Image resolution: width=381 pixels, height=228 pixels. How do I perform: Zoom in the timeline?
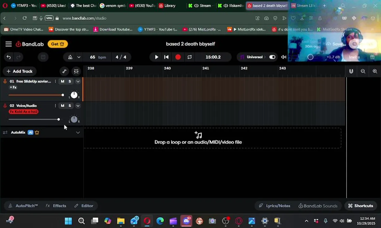click(375, 71)
